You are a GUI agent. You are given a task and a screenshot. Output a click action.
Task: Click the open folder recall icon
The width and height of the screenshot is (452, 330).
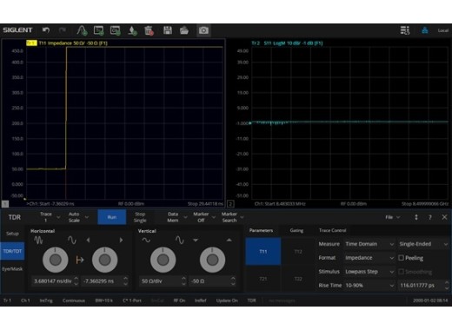(x=184, y=30)
